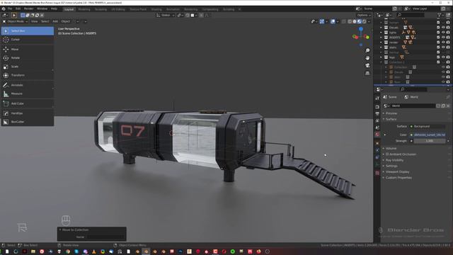Open the Render menu
The image size is (453, 255).
[28, 9]
